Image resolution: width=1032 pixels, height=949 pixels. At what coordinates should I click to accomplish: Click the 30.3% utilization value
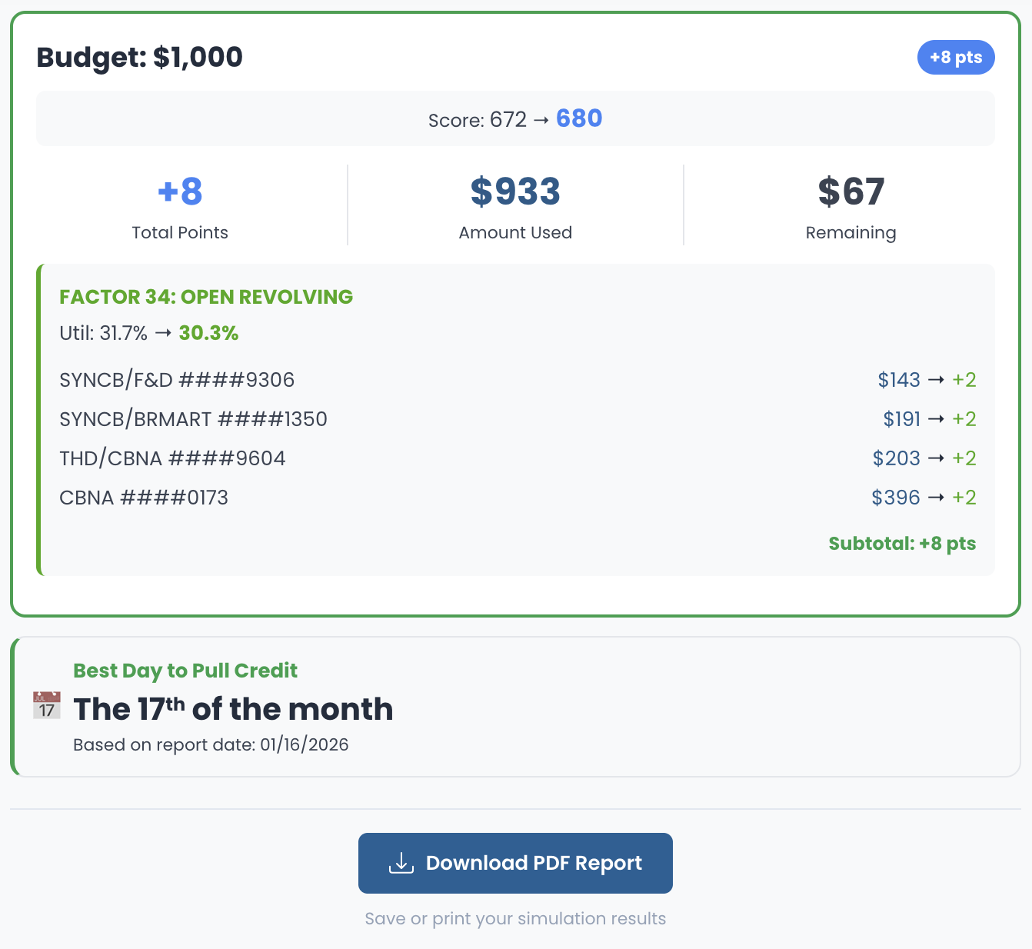pyautogui.click(x=208, y=333)
